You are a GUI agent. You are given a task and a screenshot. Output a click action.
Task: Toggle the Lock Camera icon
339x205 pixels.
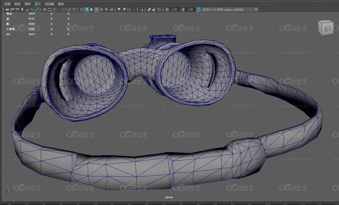pos(12,10)
